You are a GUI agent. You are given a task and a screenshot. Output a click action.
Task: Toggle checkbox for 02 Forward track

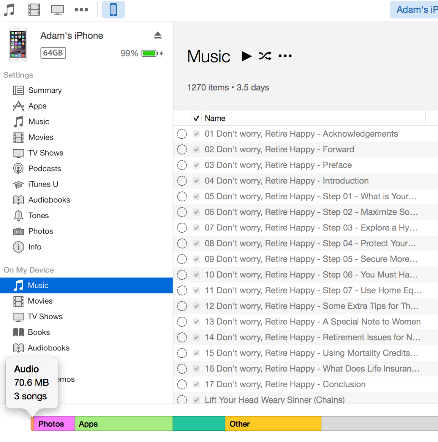point(196,150)
